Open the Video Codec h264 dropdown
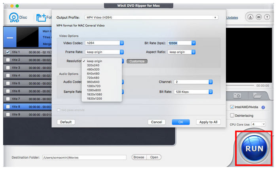The image size is (277, 170). click(x=104, y=43)
